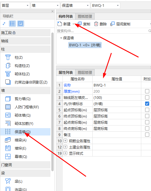151x191 pixels.
Task: Select the 连梁(G) icon
Action: click(8, 189)
